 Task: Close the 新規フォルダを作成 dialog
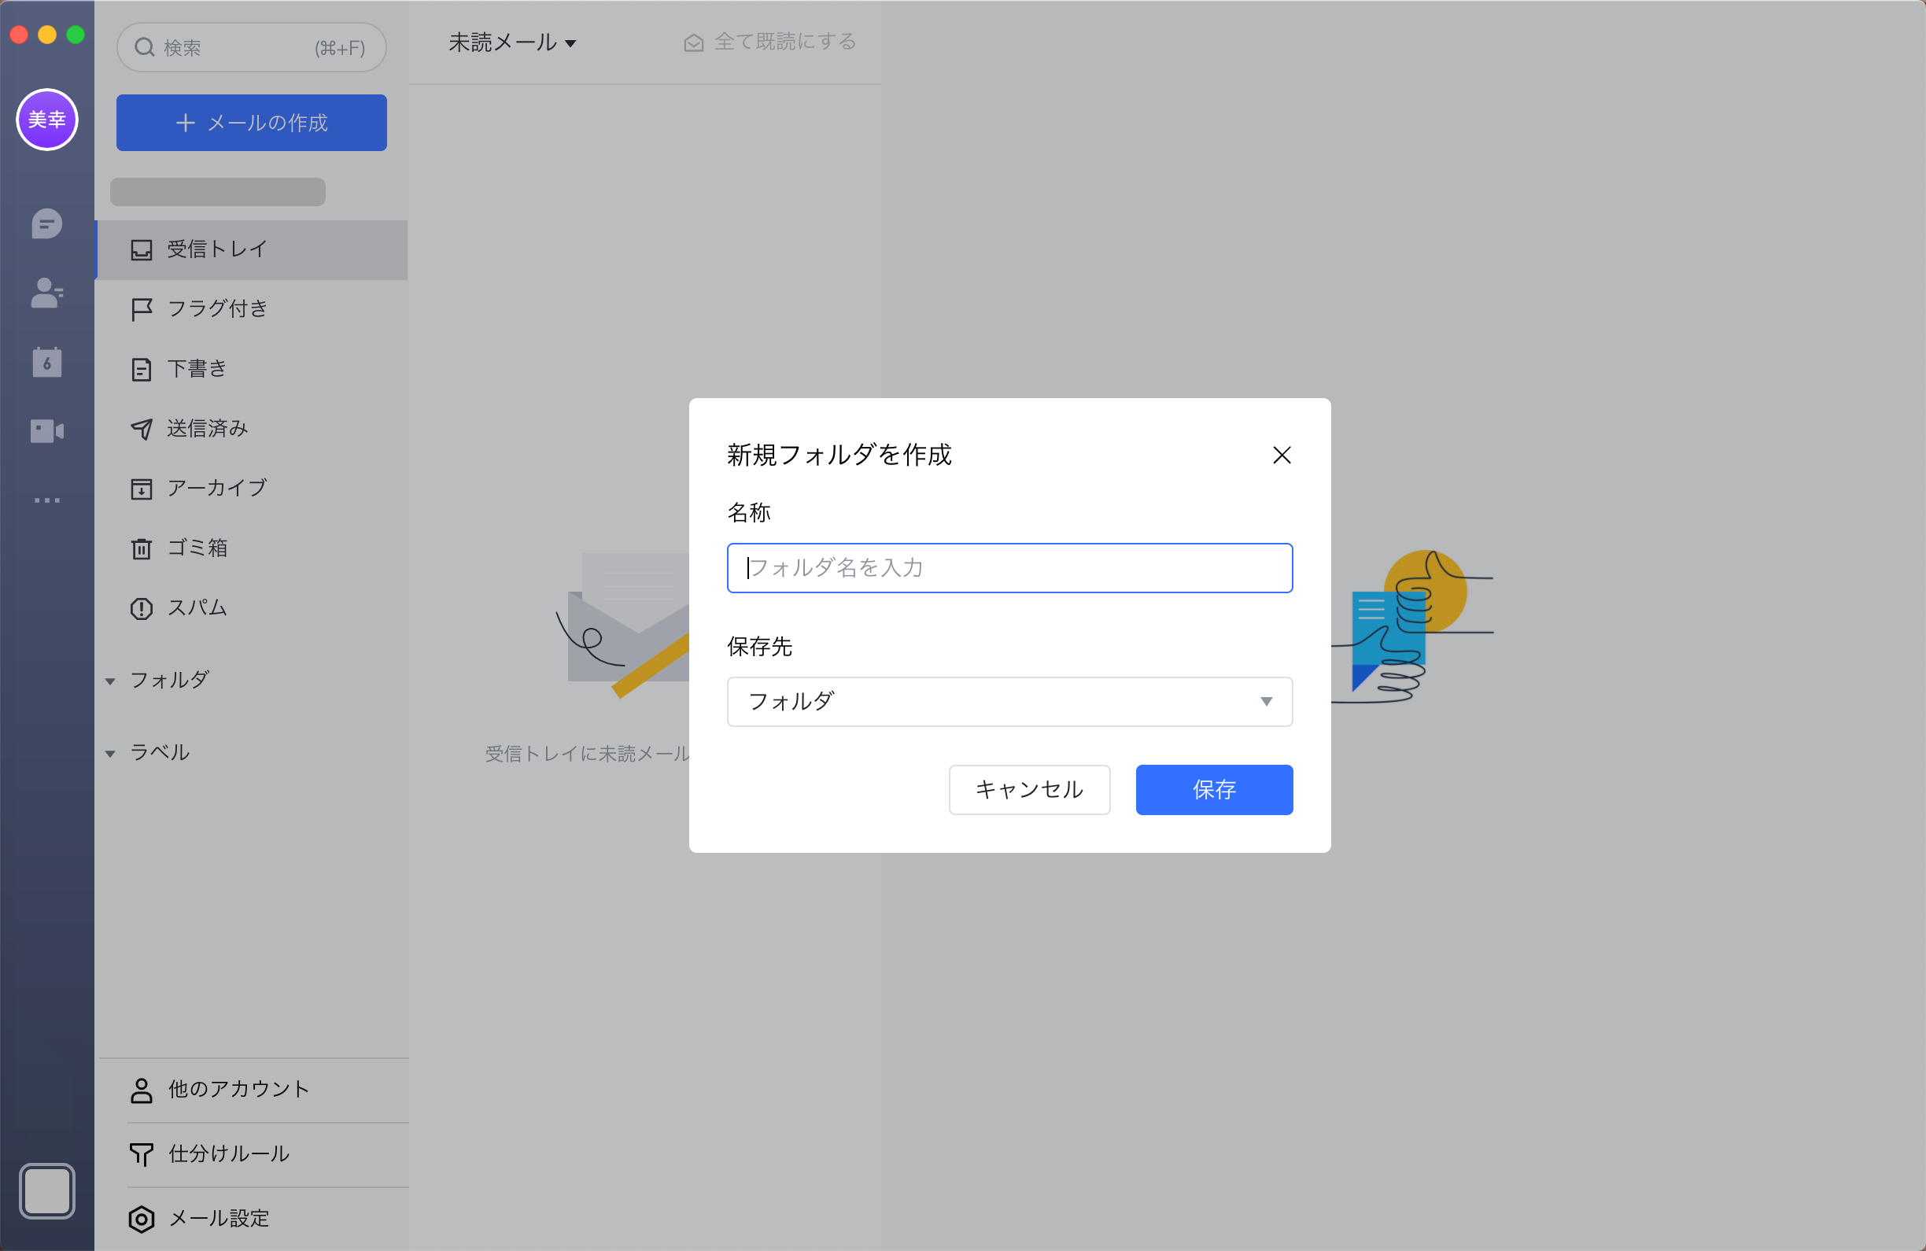pos(1282,452)
